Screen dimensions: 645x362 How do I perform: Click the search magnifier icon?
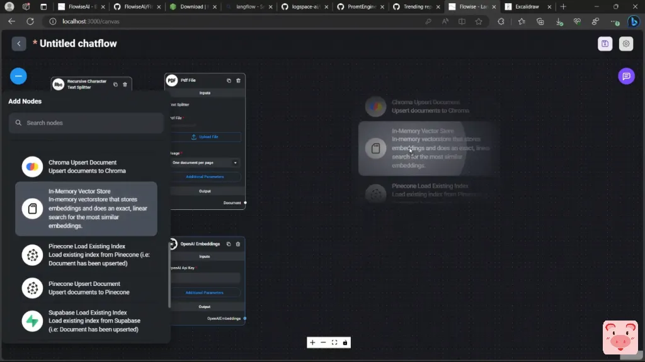pyautogui.click(x=18, y=123)
